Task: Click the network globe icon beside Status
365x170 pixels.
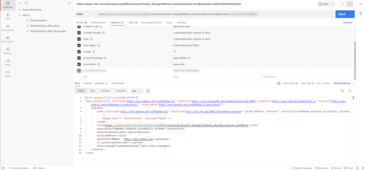Action: 279,83
